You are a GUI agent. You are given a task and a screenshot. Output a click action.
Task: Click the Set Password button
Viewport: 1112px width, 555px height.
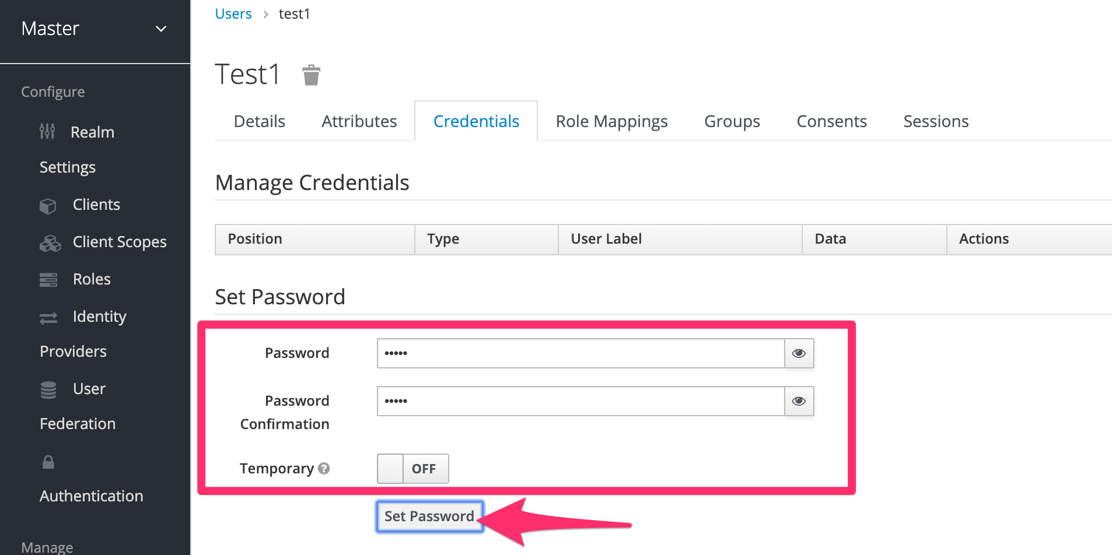tap(429, 517)
